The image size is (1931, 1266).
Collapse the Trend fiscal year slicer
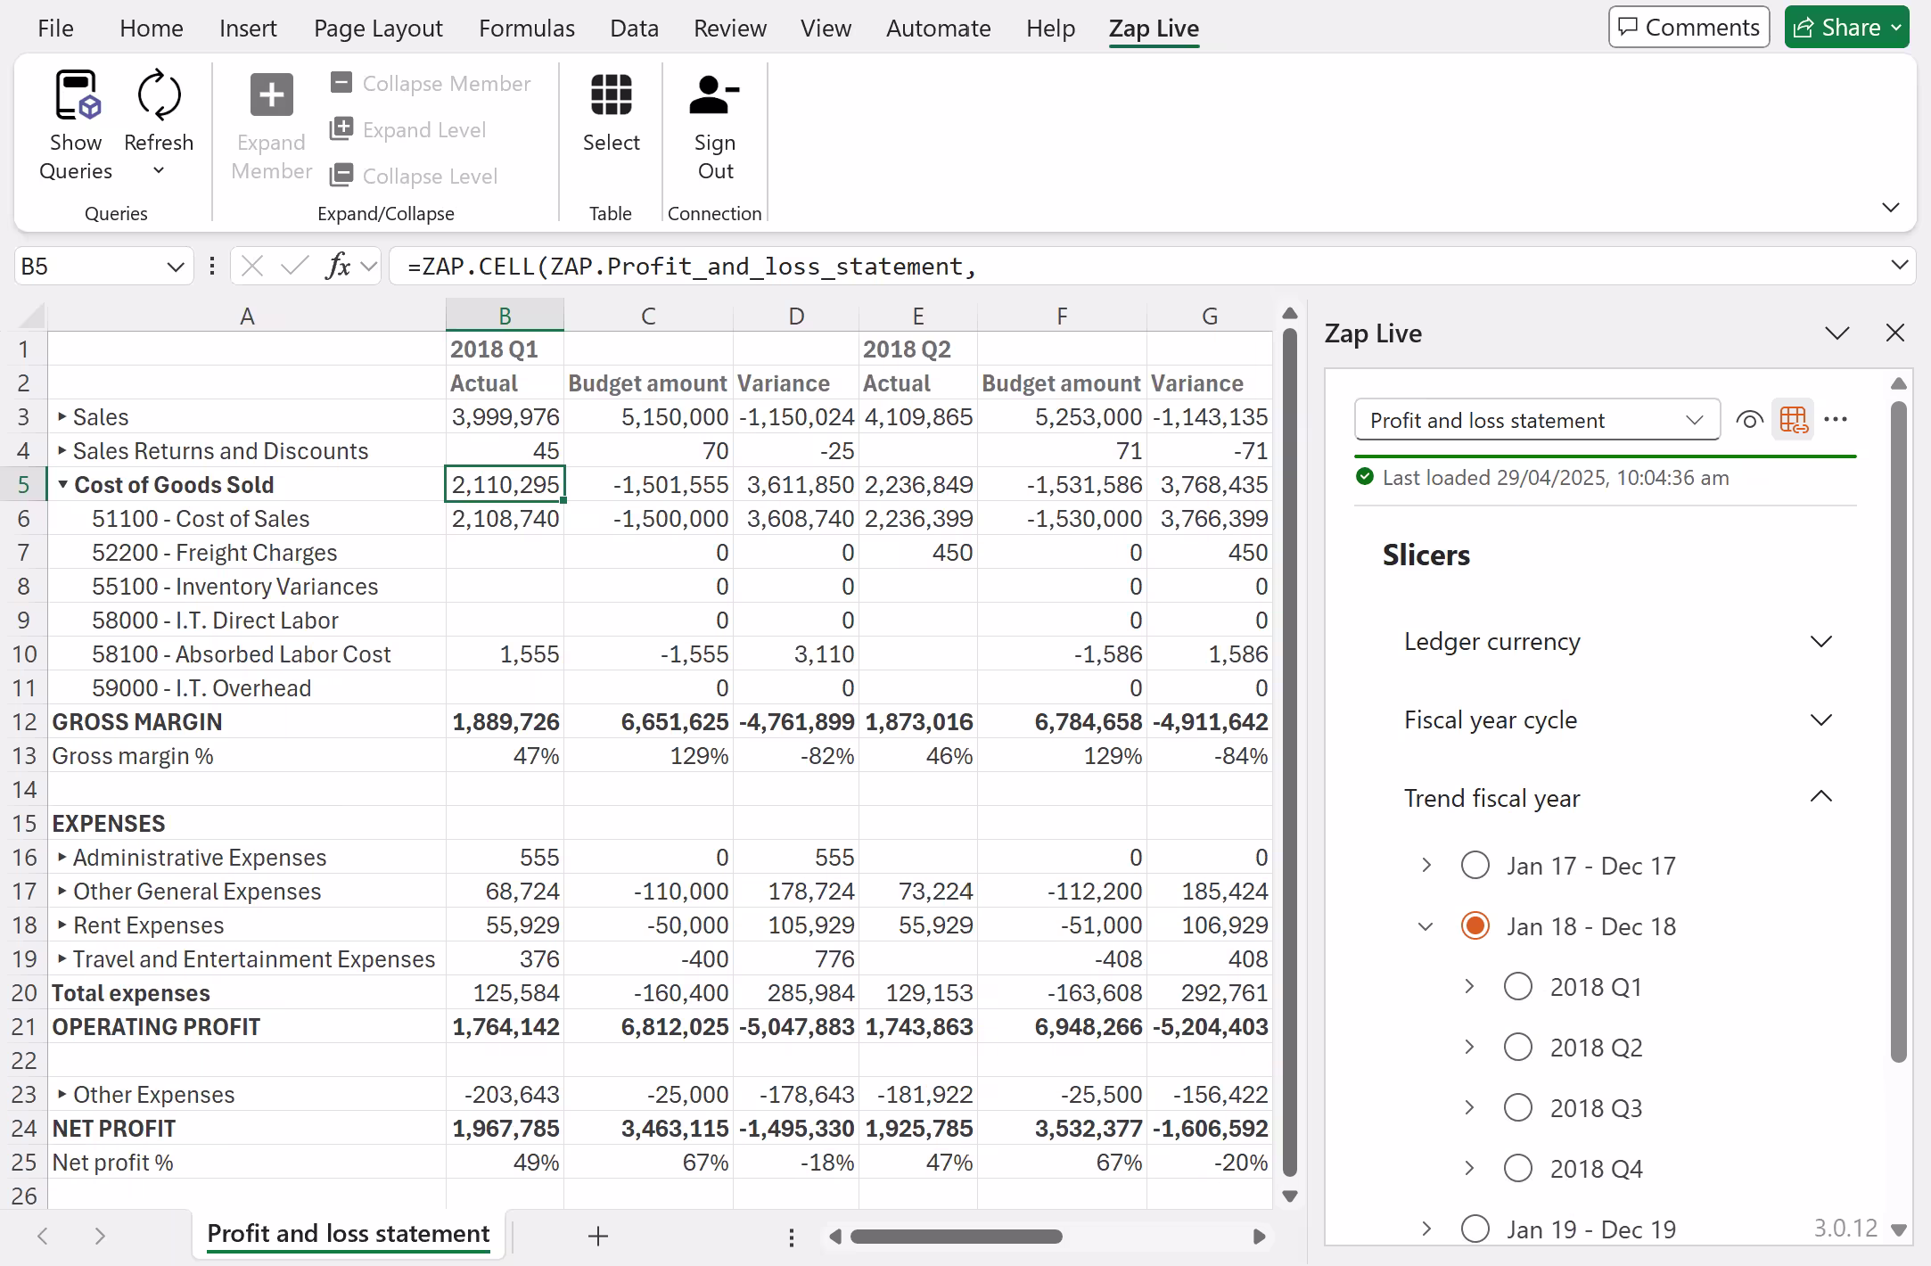pos(1821,797)
